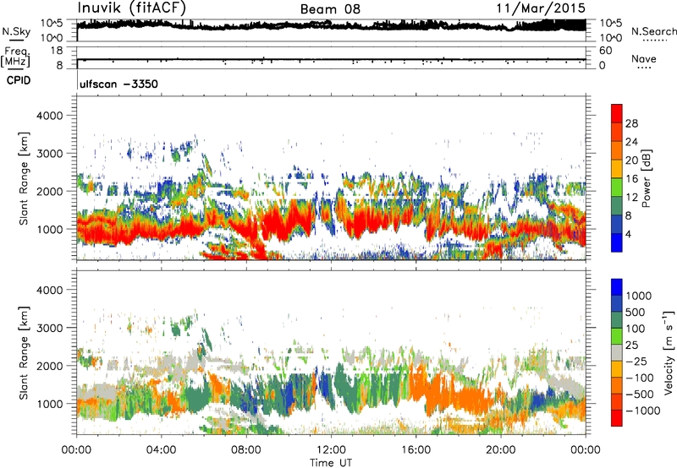
Task: Click inside the power range-time plot
Action: 331,178
